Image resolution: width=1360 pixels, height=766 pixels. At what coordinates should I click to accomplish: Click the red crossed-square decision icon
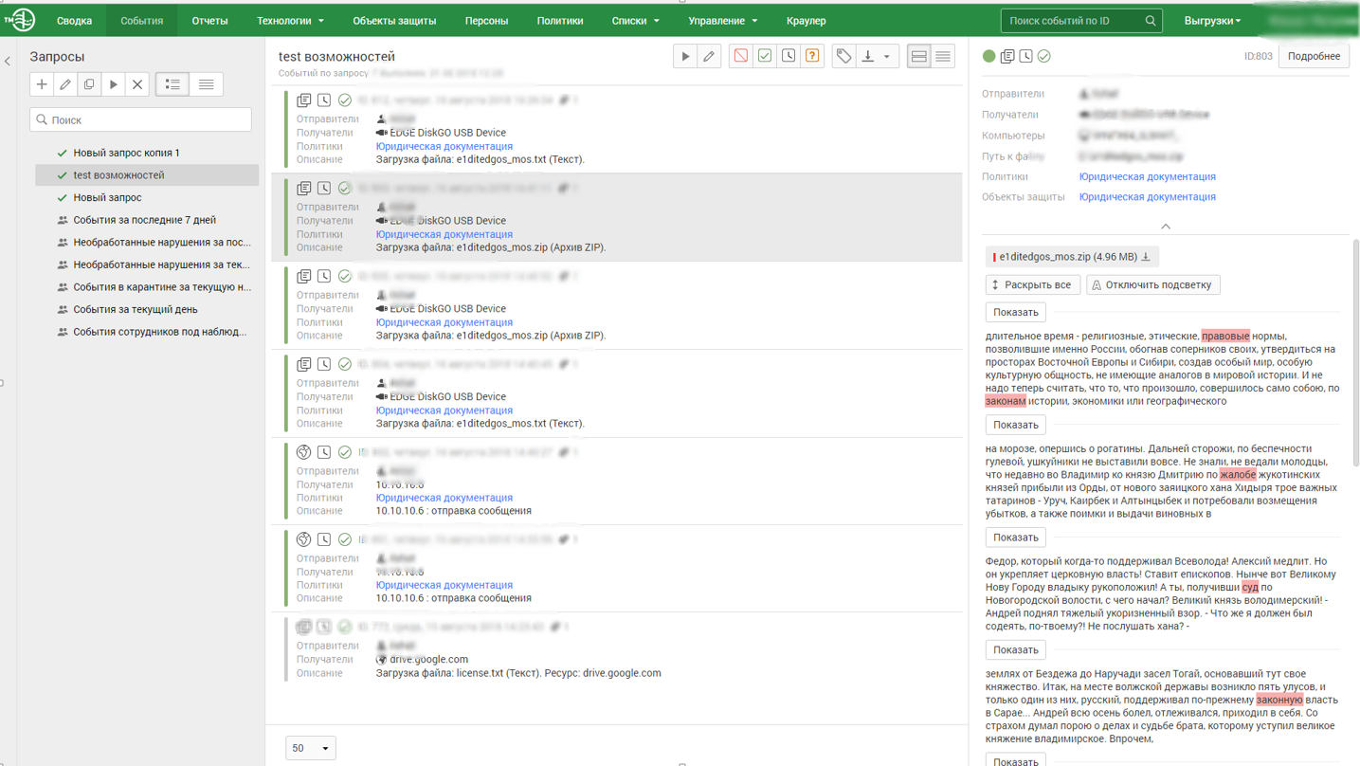pos(741,57)
